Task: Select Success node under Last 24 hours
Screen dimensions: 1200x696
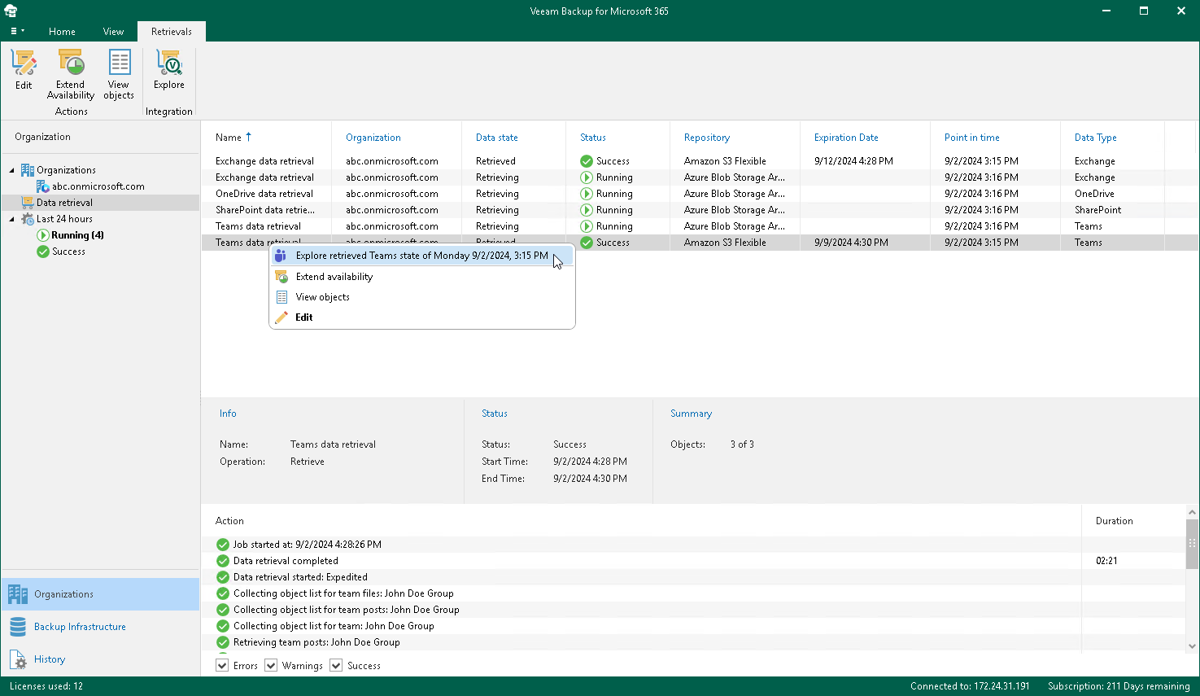Action: [x=68, y=252]
